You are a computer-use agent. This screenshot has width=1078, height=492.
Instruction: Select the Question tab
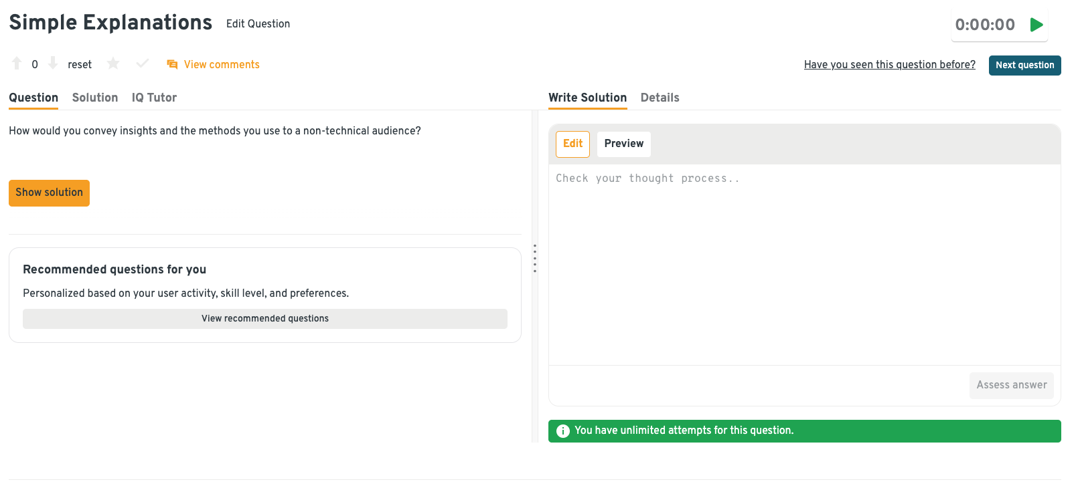[33, 98]
